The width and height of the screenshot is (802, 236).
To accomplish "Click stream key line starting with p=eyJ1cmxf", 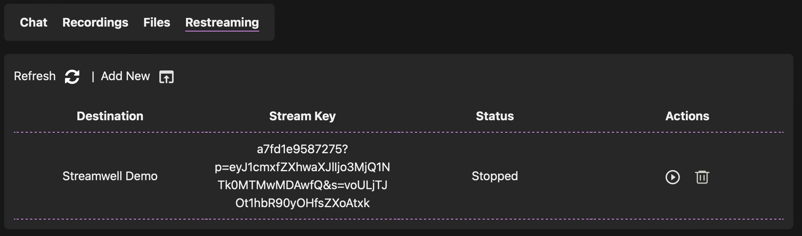I will 302,167.
